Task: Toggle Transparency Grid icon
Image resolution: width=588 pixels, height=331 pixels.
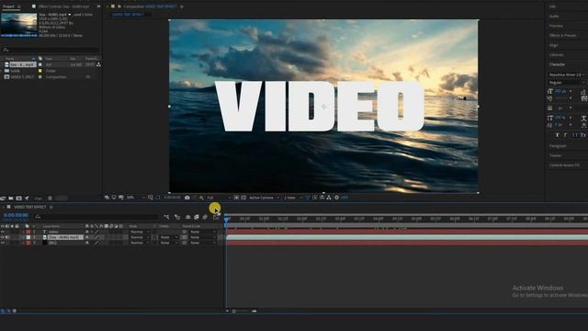Action: click(x=243, y=198)
